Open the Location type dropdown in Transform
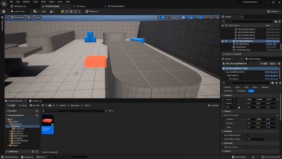The height and width of the screenshot is (159, 282). (x=230, y=99)
